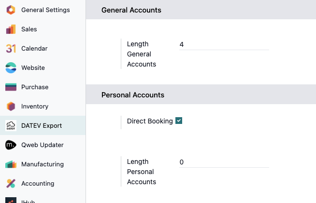Click the Length General Accounts label
316x203 pixels.
[142, 54]
